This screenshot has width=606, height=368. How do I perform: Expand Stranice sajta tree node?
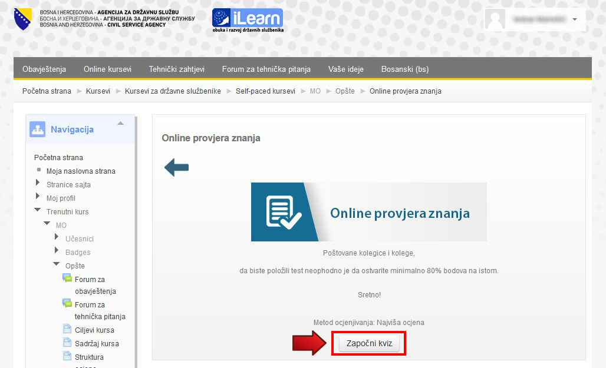38,184
